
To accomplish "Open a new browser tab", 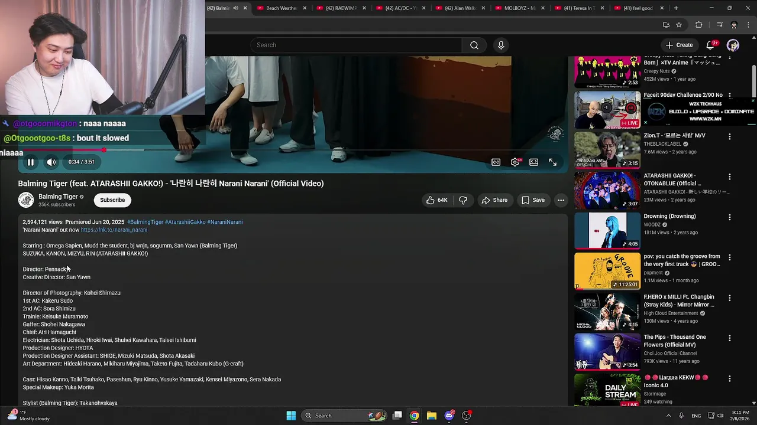I will [676, 8].
